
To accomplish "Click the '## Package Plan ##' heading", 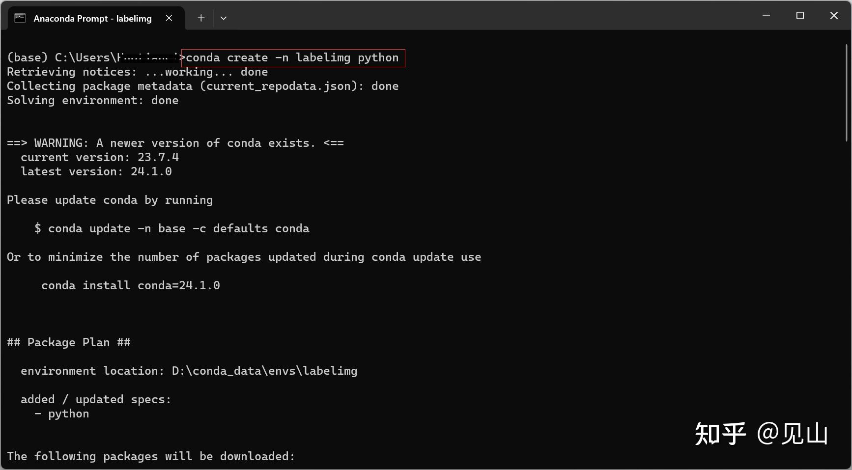I will tap(69, 342).
